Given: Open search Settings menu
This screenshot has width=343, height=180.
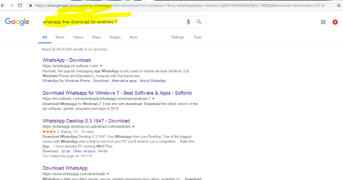Looking at the screenshot, I should click(178, 37).
